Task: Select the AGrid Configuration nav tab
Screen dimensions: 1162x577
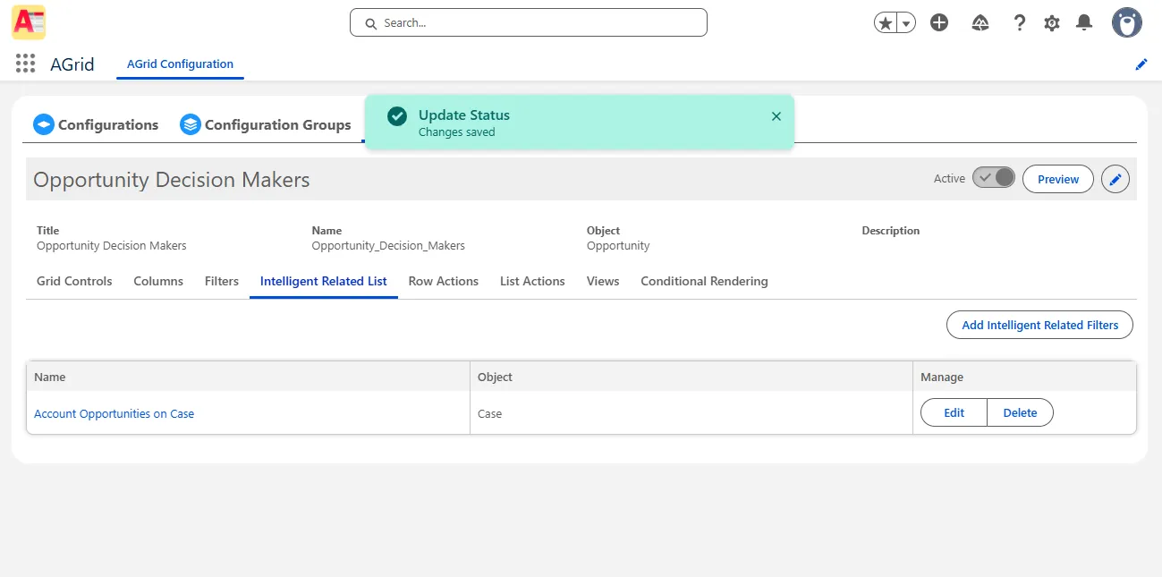Action: [x=180, y=64]
